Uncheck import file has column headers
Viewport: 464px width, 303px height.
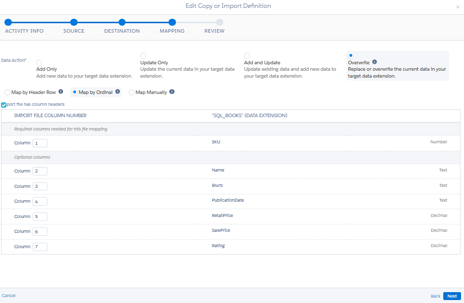click(4, 105)
